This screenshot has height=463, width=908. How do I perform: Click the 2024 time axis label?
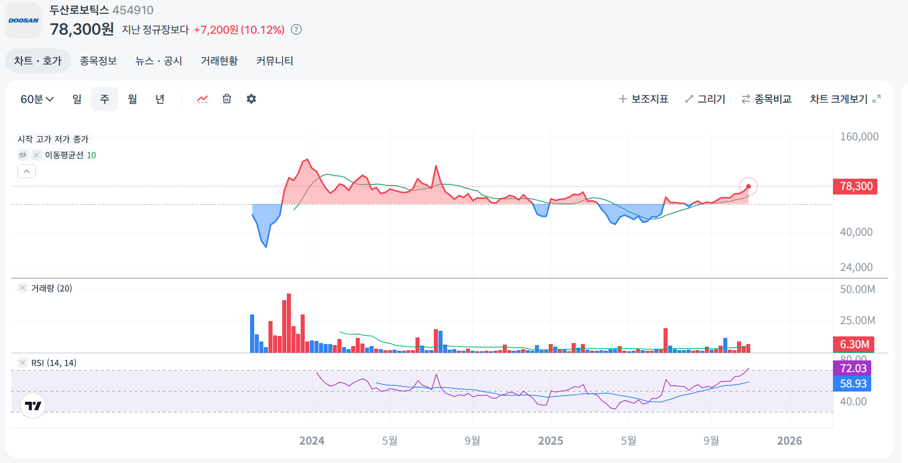[x=312, y=441]
